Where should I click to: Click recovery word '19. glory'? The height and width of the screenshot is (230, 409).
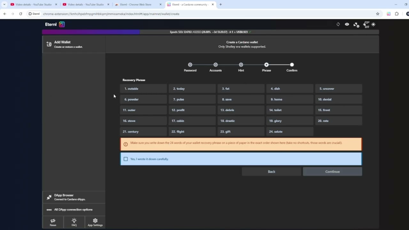click(290, 121)
